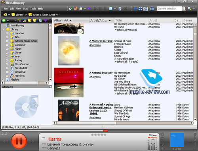Pause playback with the red button

19,141
